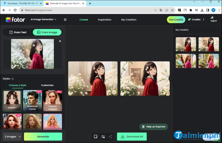Open the second generated anime image
Screen dimensions: 222x143
(145, 78)
